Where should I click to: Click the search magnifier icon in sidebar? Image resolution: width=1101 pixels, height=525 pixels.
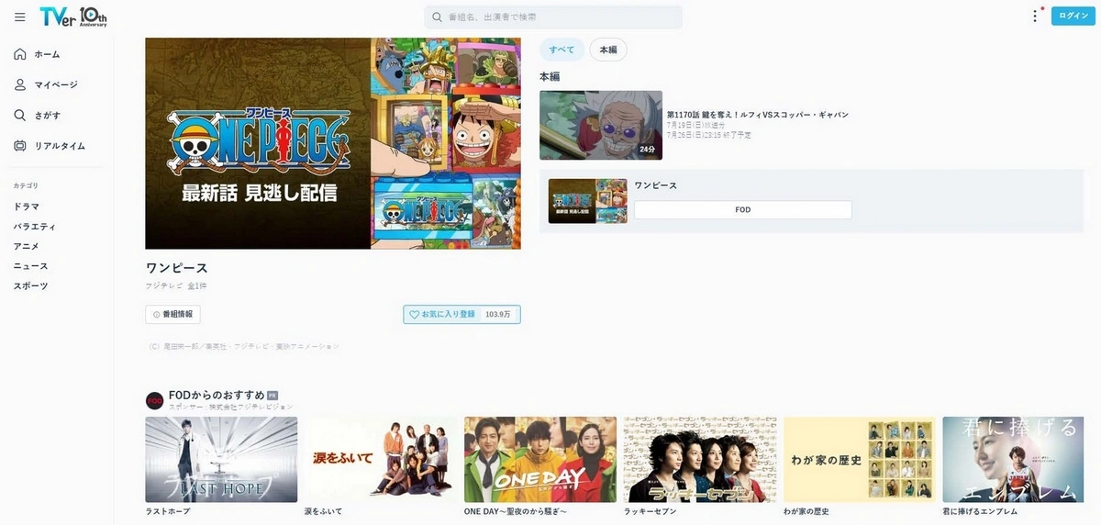point(20,115)
